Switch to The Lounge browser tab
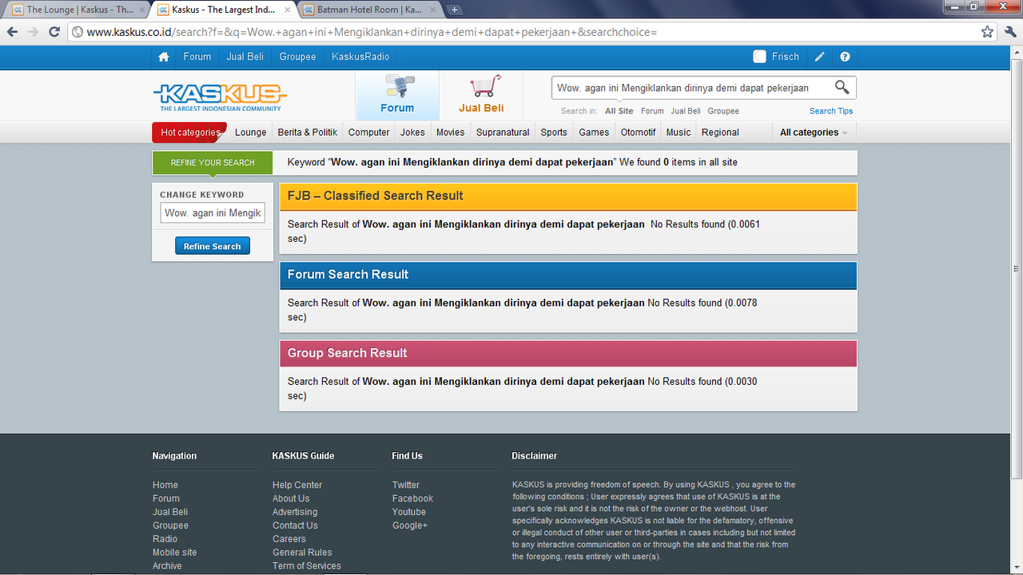 [80, 10]
